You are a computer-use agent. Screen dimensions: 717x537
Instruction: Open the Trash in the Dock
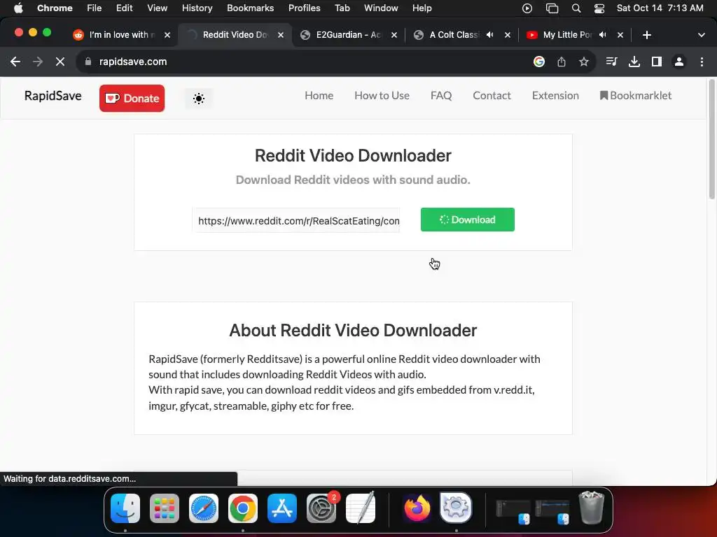point(591,508)
